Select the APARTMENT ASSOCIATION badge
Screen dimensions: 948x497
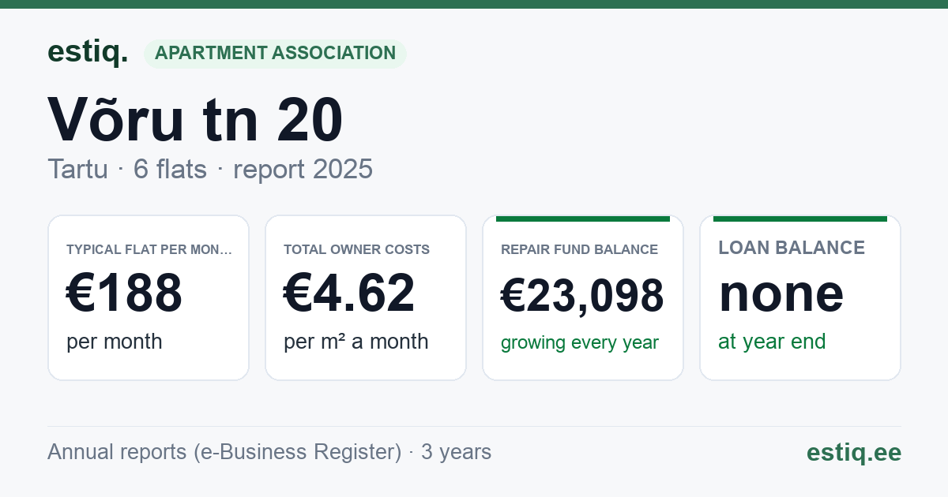[275, 54]
